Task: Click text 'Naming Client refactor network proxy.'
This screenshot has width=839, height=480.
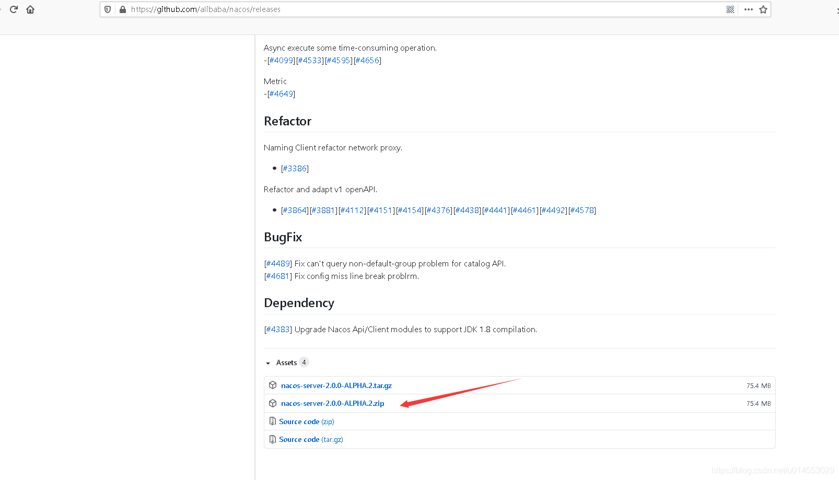Action: point(333,148)
